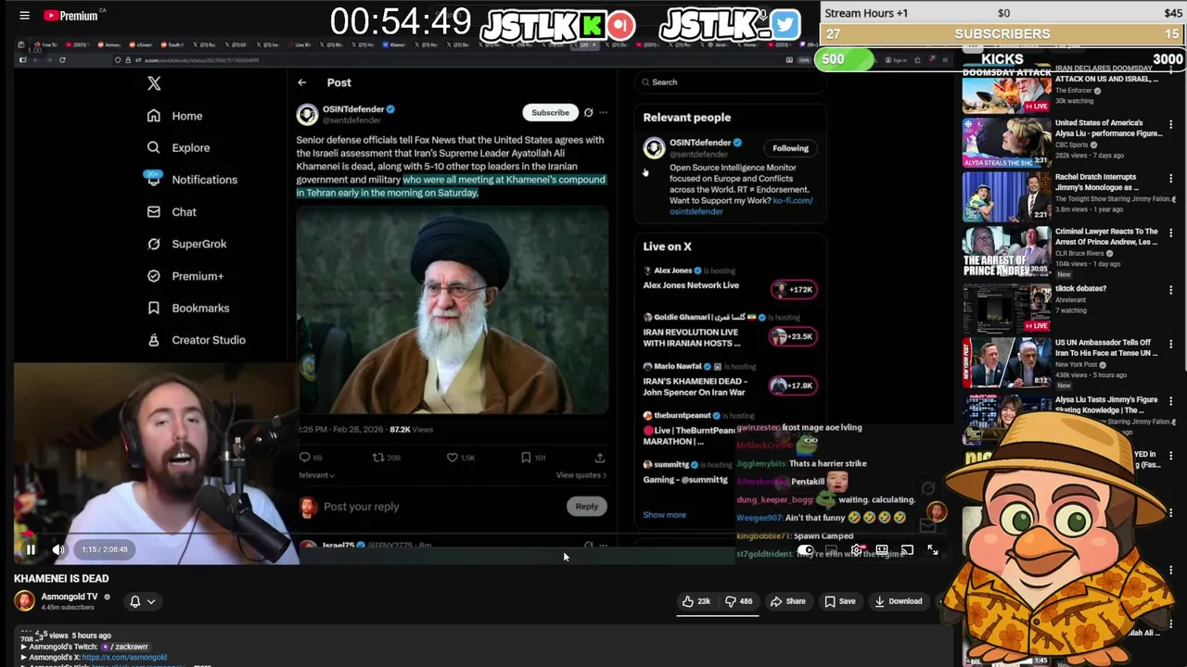Enter fullscreen on the video player

pyautogui.click(x=933, y=550)
